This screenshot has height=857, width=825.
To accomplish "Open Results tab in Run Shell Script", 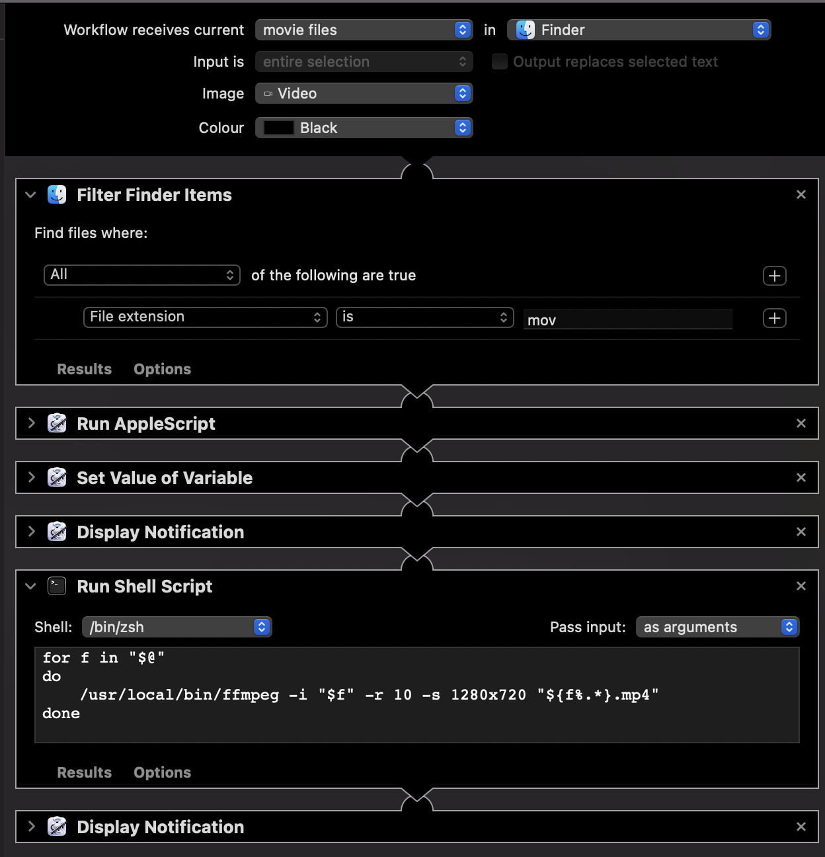I will point(85,772).
